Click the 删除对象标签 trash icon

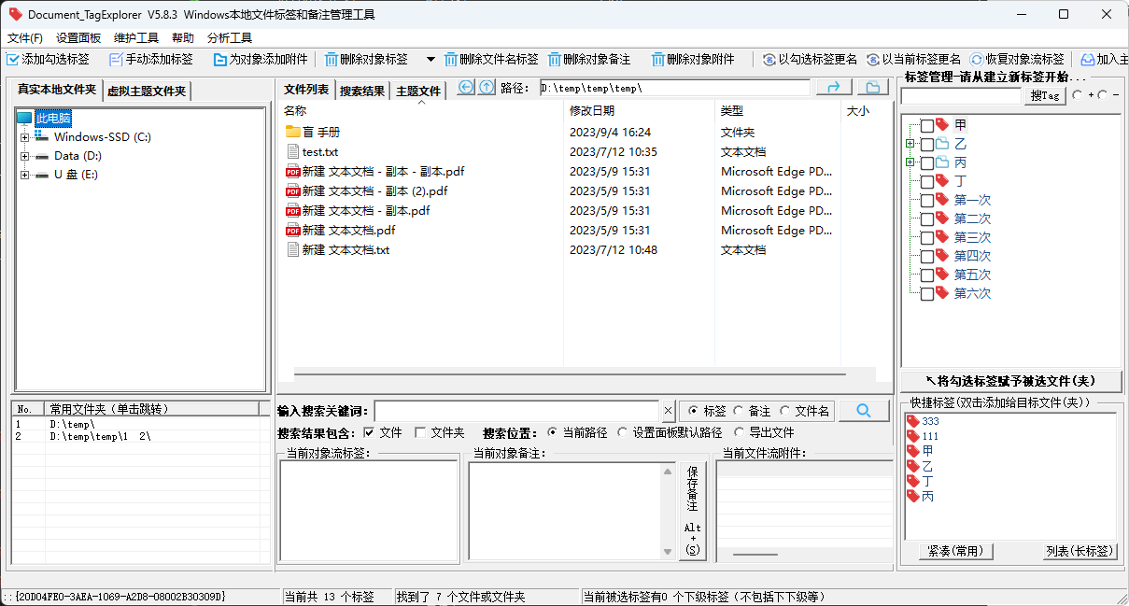pyautogui.click(x=332, y=60)
